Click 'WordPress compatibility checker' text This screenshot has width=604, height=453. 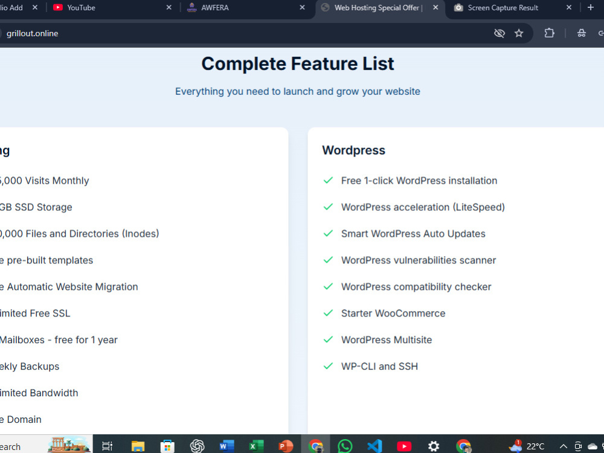(x=416, y=287)
